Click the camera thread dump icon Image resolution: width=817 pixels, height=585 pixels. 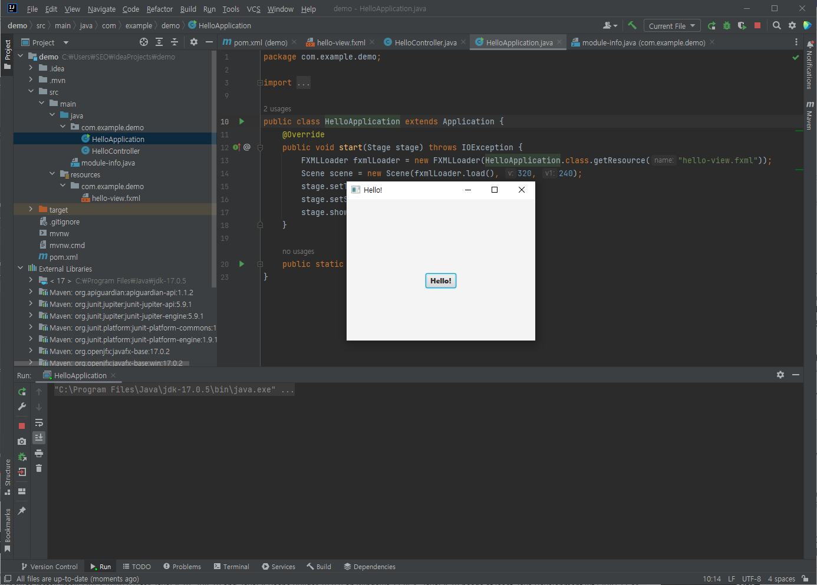22,441
